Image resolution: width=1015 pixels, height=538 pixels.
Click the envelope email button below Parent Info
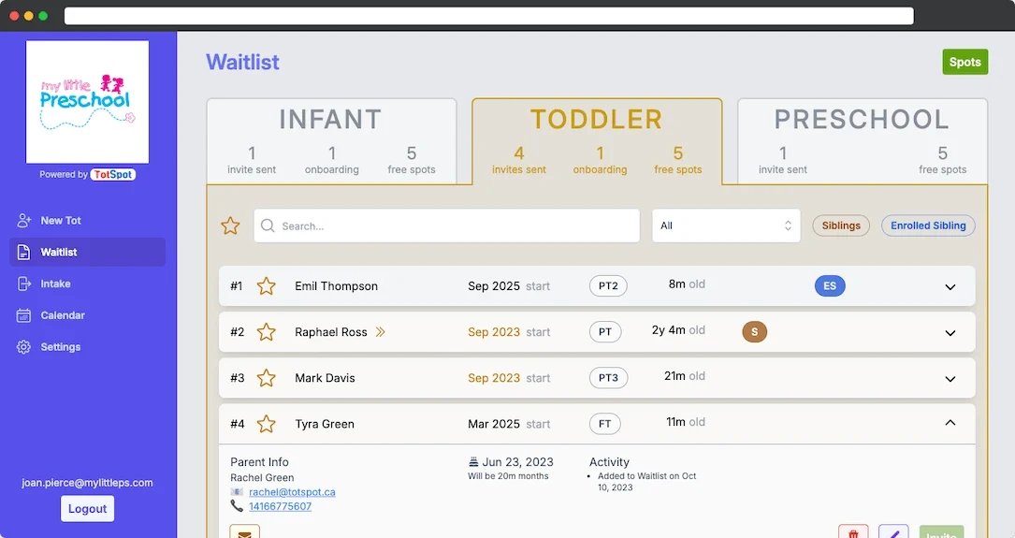[x=245, y=531]
